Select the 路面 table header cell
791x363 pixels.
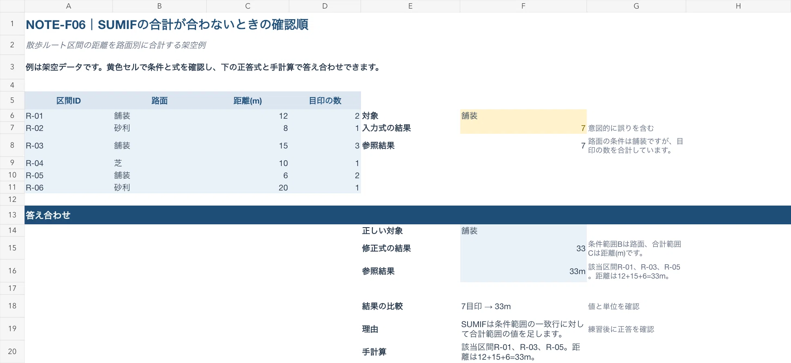(160, 100)
